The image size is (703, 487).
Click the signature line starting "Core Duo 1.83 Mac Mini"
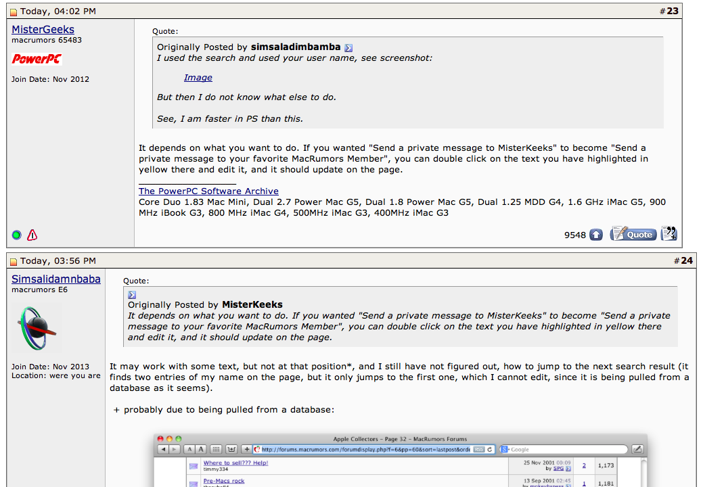tap(402, 208)
